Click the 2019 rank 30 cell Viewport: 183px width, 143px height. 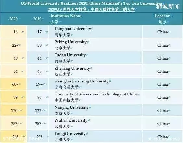pos(37,45)
